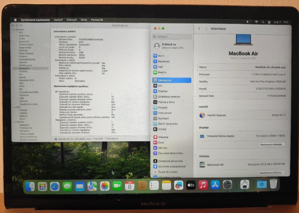Click Spotlight search icon in menu bar
Viewport: 299px width, 213px height.
click(x=263, y=22)
